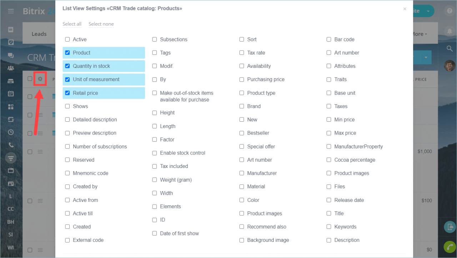Open the chat messages sidebar icon

(11, 56)
